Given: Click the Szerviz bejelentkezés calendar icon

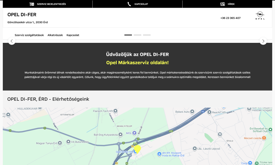Looking at the screenshot, I should click(32, 4).
